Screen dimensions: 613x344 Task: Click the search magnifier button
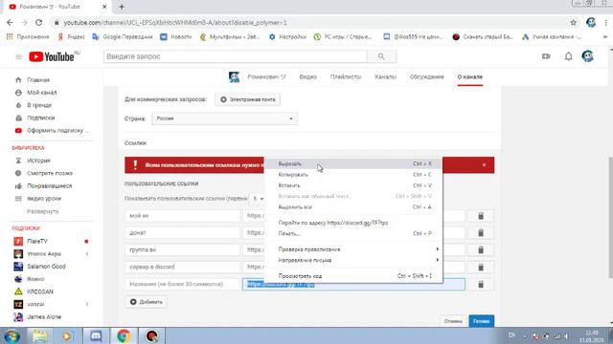381,56
